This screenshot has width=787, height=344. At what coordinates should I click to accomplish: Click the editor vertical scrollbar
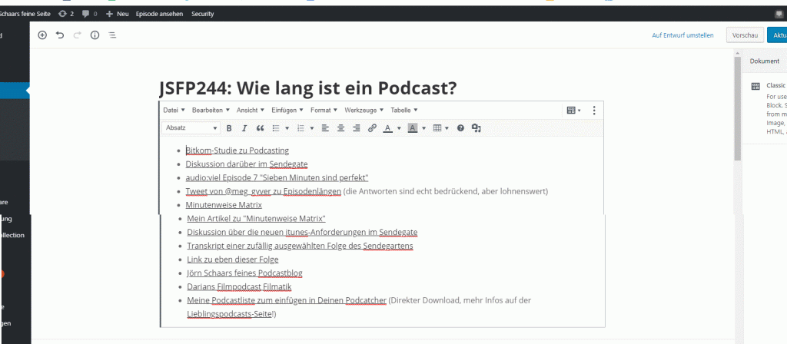coord(737,109)
